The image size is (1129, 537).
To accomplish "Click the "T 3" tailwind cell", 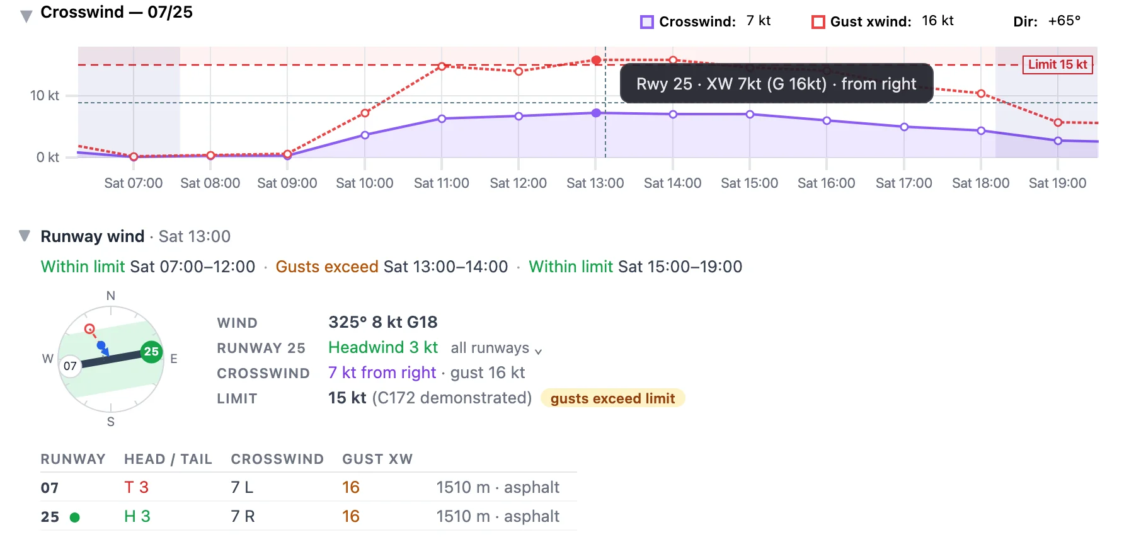I will point(137,487).
